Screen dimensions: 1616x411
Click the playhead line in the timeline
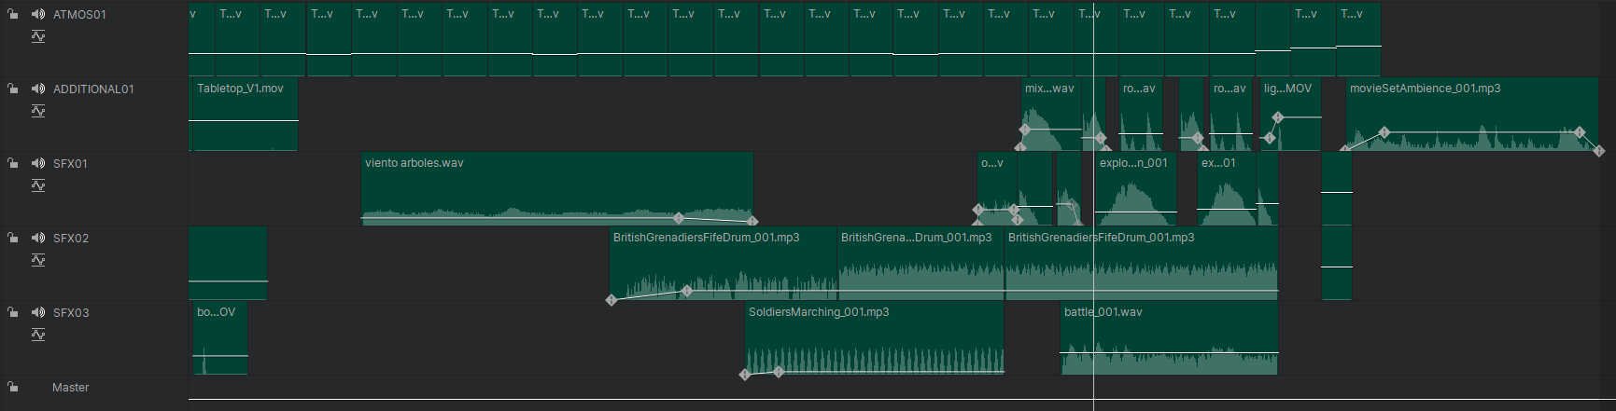[x=1093, y=205]
